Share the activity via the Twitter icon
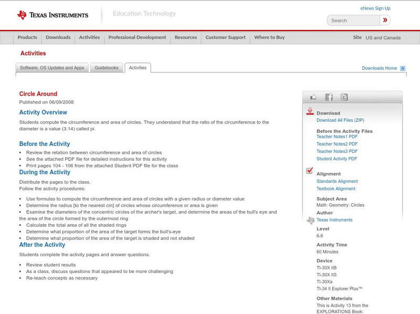This screenshot has height=314, width=420. 344,97
